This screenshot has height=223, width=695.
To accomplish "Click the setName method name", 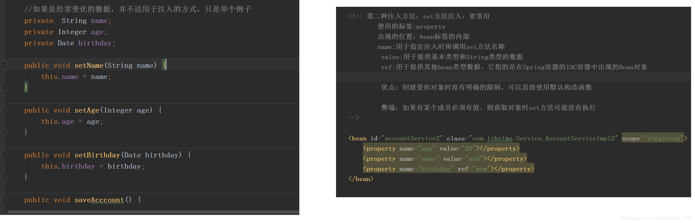I will coord(89,66).
